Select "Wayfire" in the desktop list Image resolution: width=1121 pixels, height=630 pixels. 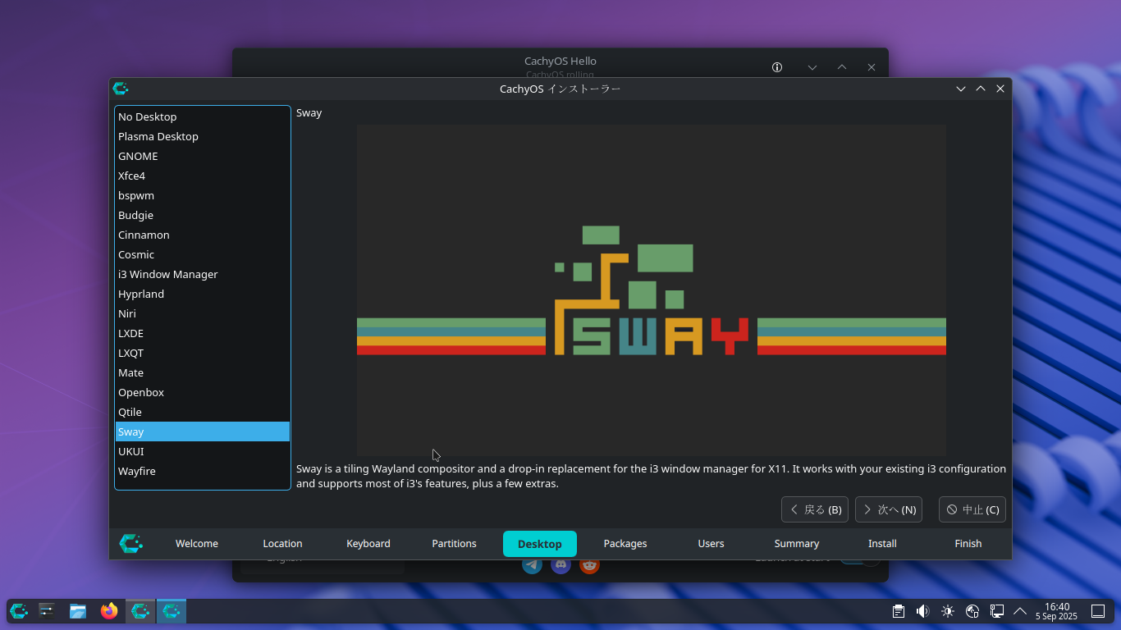[x=203, y=471]
